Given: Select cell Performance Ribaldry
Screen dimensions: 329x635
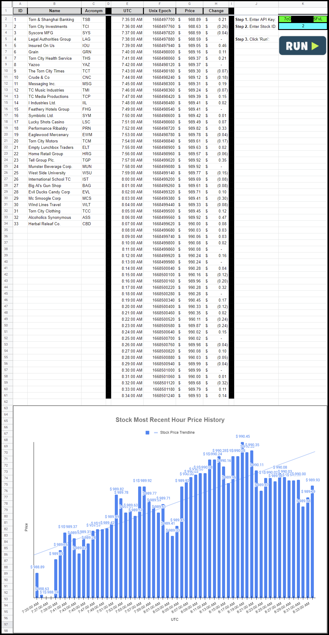Looking at the screenshot, I should (x=55, y=128).
